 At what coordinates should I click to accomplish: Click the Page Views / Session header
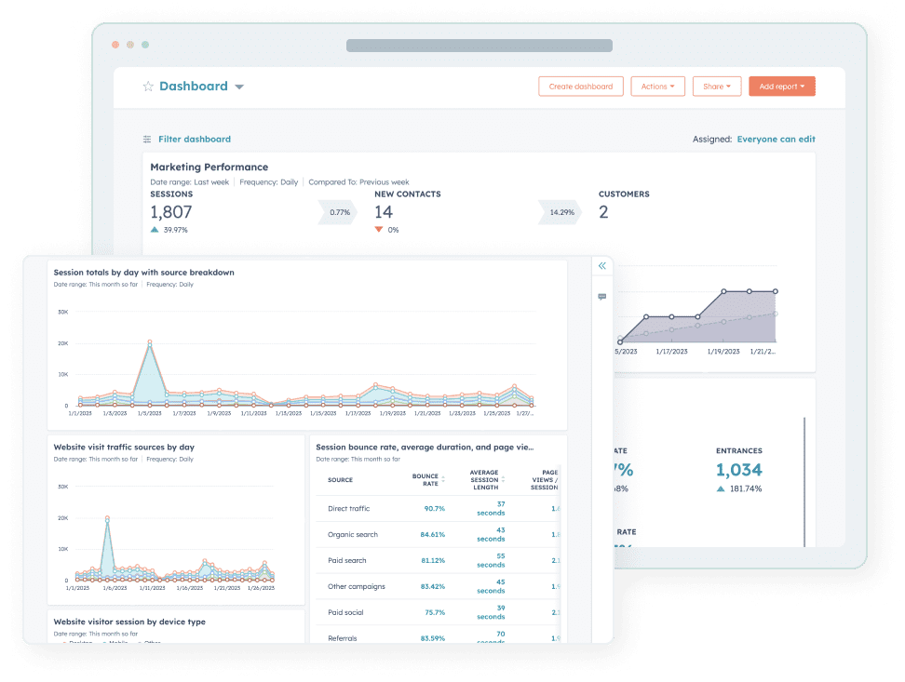[545, 480]
